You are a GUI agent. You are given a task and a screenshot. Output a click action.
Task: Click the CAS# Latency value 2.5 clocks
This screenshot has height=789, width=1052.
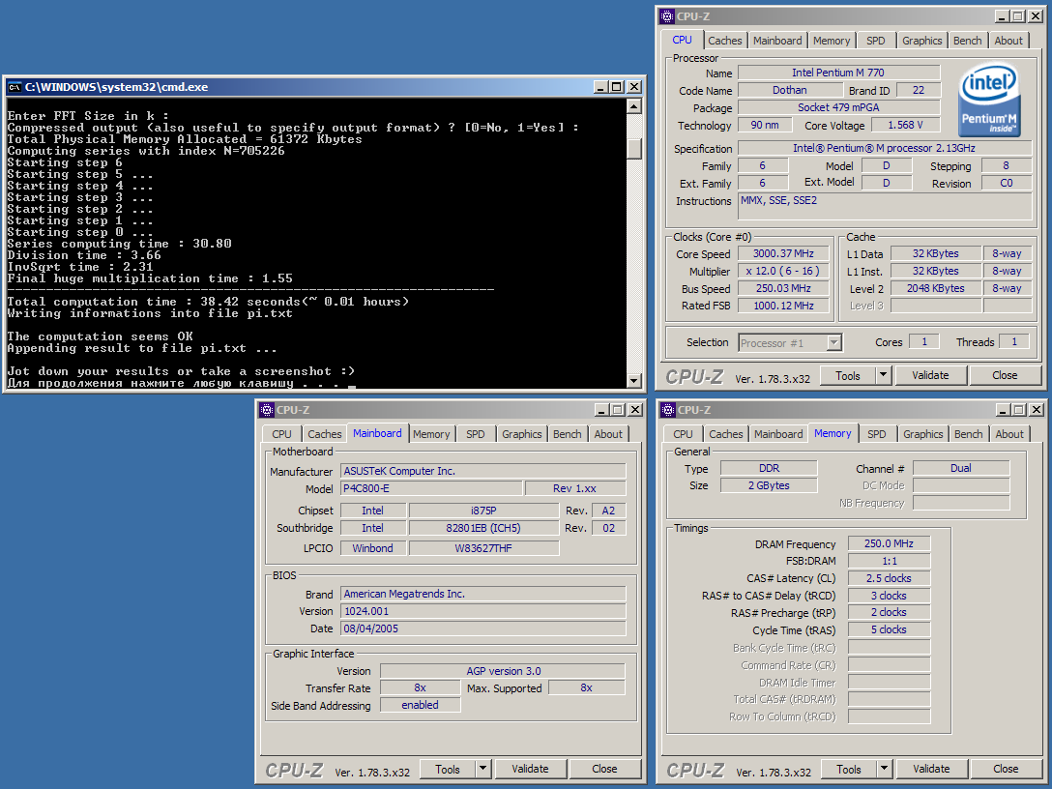click(889, 578)
